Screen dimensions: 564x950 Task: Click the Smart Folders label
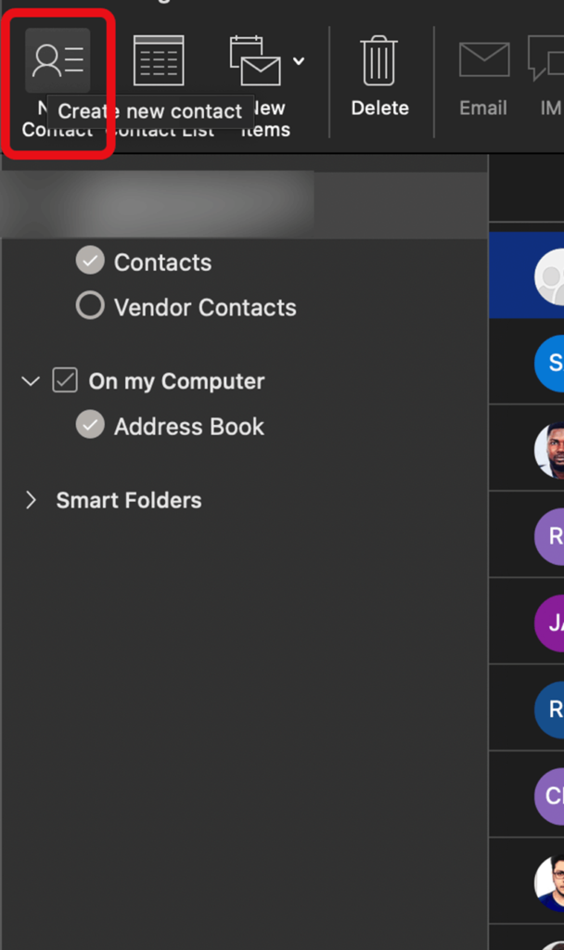coord(129,500)
